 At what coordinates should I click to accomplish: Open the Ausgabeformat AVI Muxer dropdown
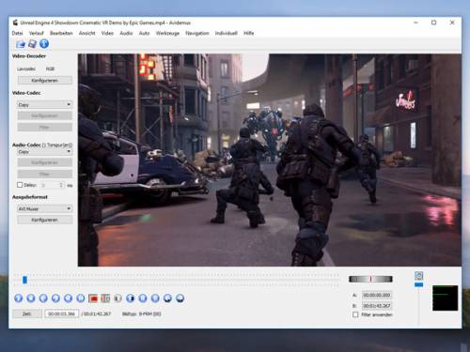click(x=45, y=208)
